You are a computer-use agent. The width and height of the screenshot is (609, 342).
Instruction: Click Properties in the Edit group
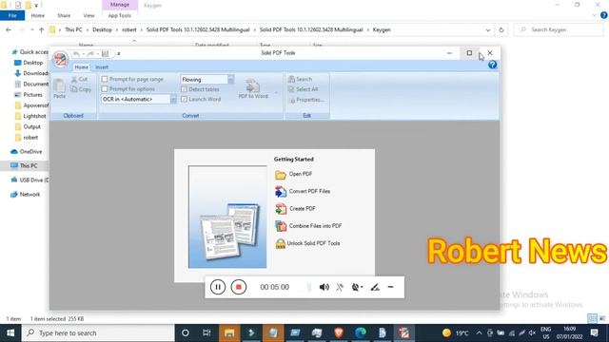(306, 100)
